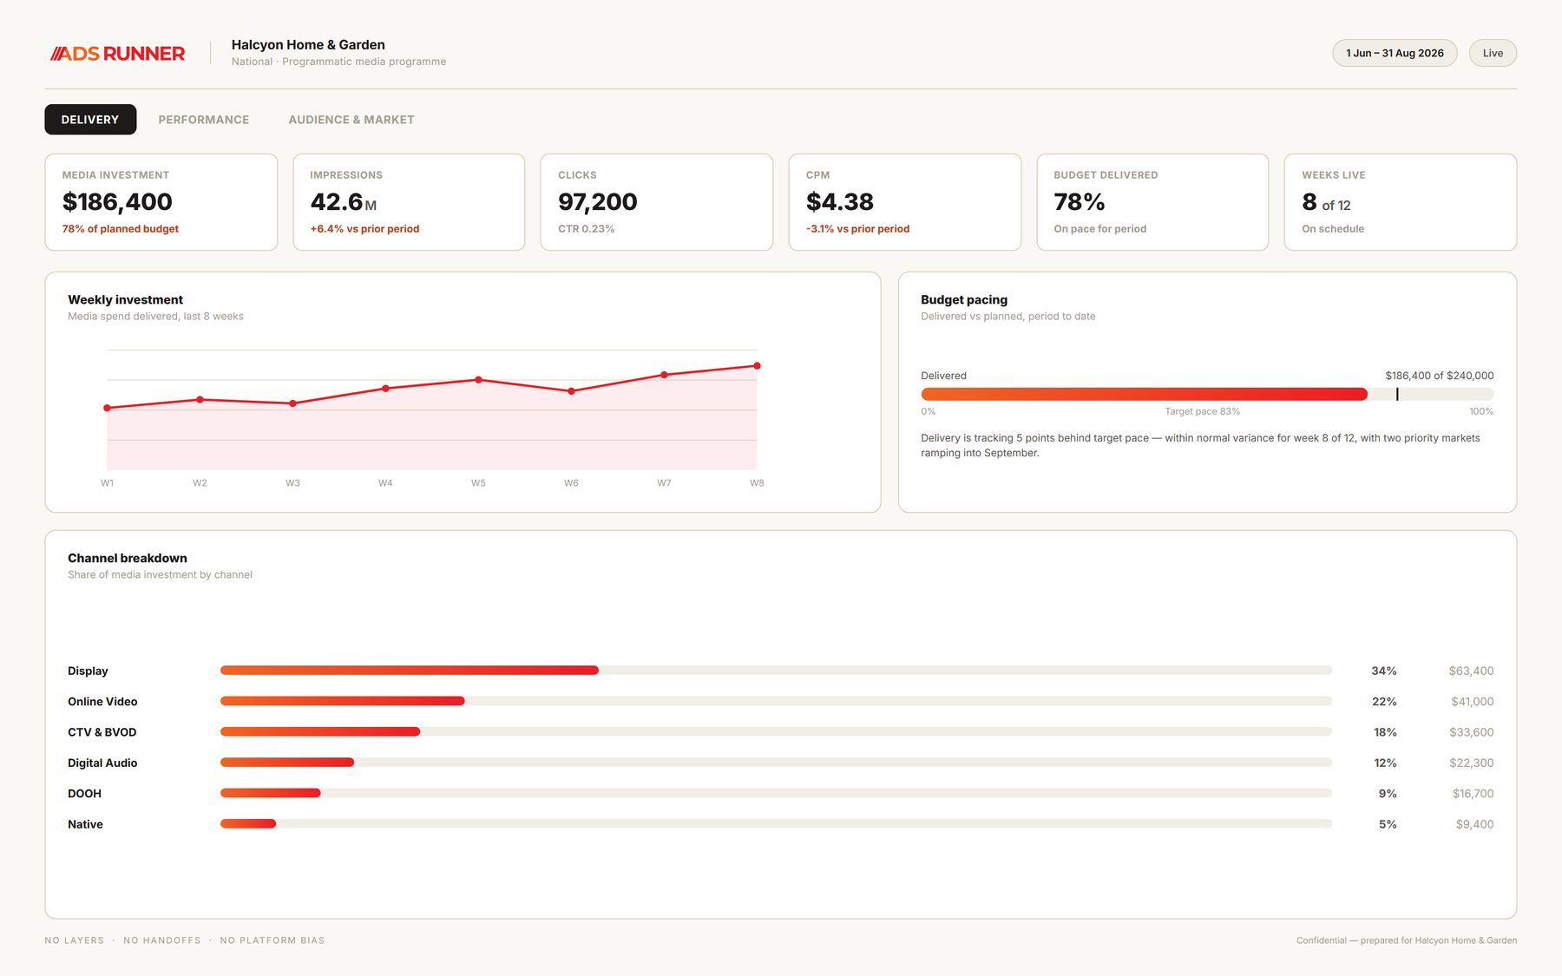Image resolution: width=1562 pixels, height=976 pixels.
Task: Click the $9,400 Native amount
Action: (x=1475, y=824)
